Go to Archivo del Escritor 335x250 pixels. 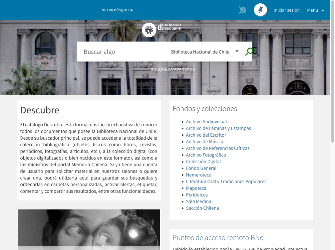pyautogui.click(x=206, y=135)
